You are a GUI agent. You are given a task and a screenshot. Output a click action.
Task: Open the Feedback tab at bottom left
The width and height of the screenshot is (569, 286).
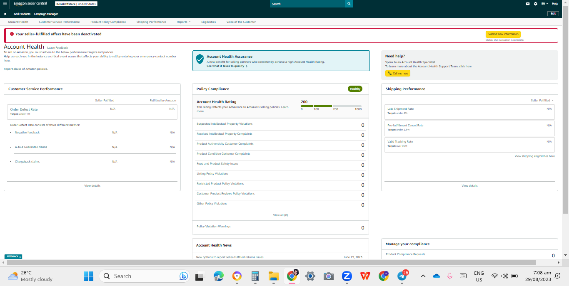[x=12, y=257]
